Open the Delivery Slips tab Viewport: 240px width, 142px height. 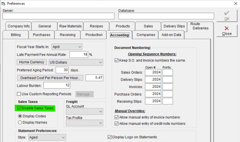pos(174,26)
